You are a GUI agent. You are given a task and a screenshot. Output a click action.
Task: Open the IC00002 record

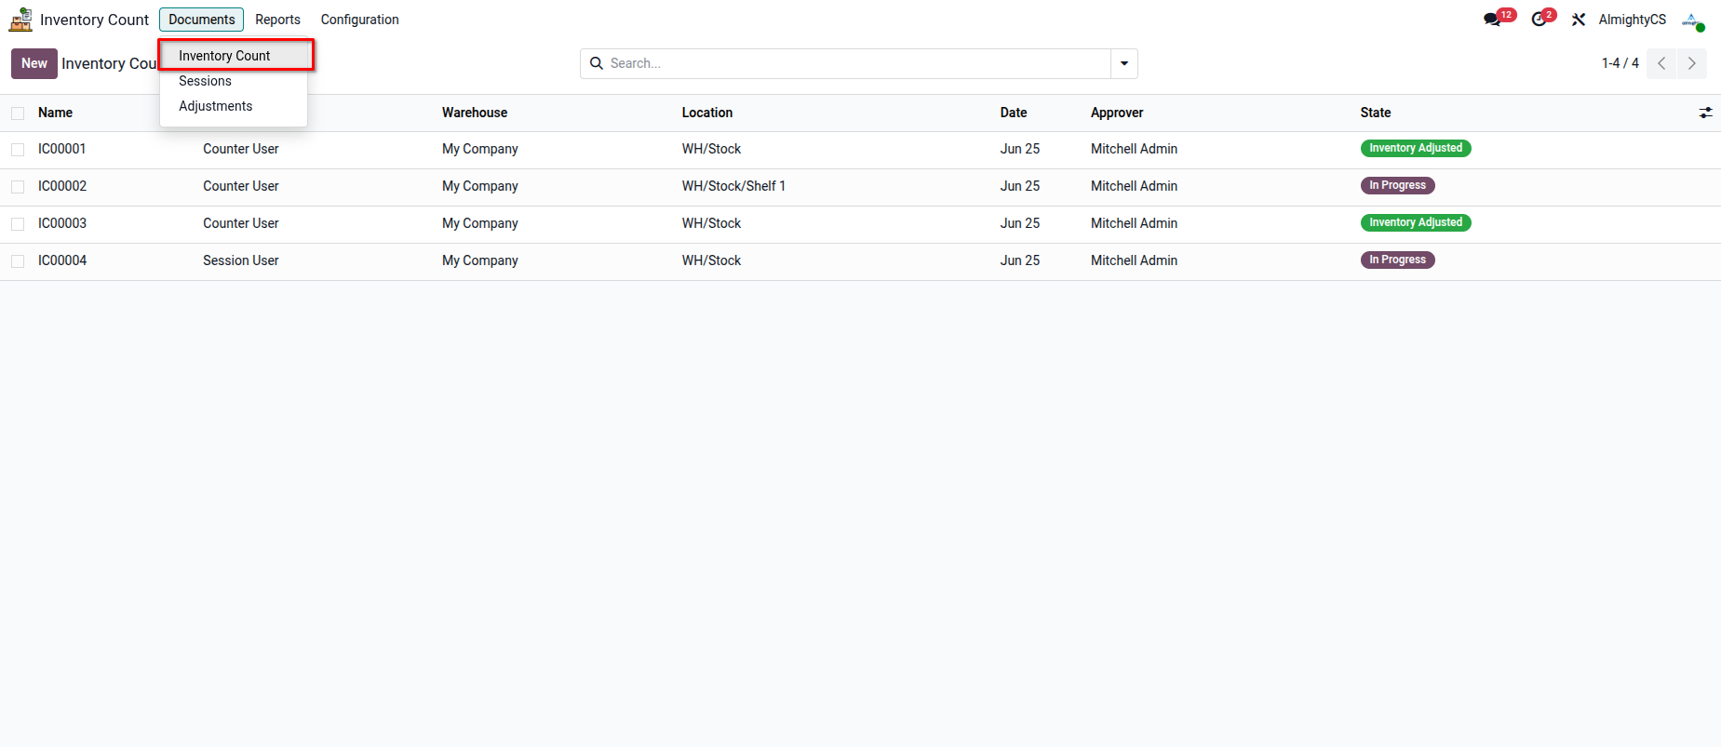tap(62, 186)
